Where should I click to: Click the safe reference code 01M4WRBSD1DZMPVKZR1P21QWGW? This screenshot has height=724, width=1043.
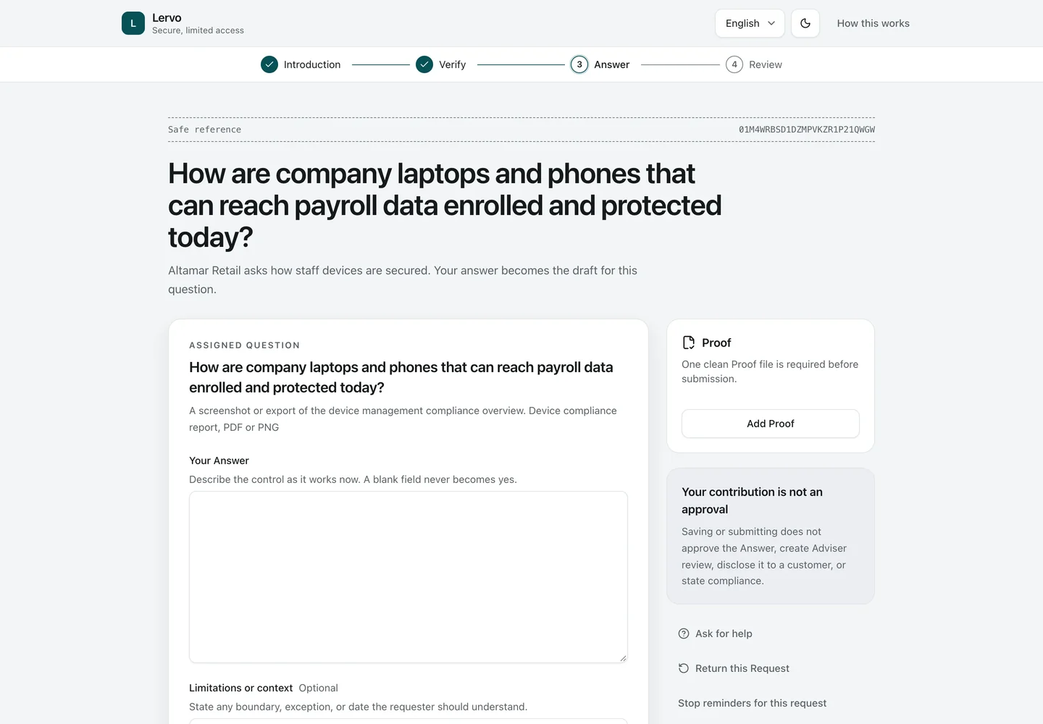point(807,130)
